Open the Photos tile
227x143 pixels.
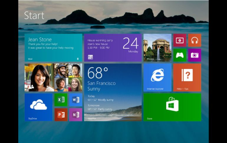[x=157, y=47]
